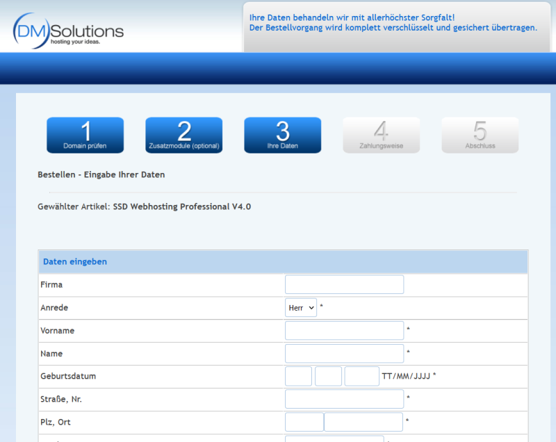The width and height of the screenshot is (556, 442).
Task: Click the Geburtsdatum year (JJJJ) box
Action: (x=361, y=376)
